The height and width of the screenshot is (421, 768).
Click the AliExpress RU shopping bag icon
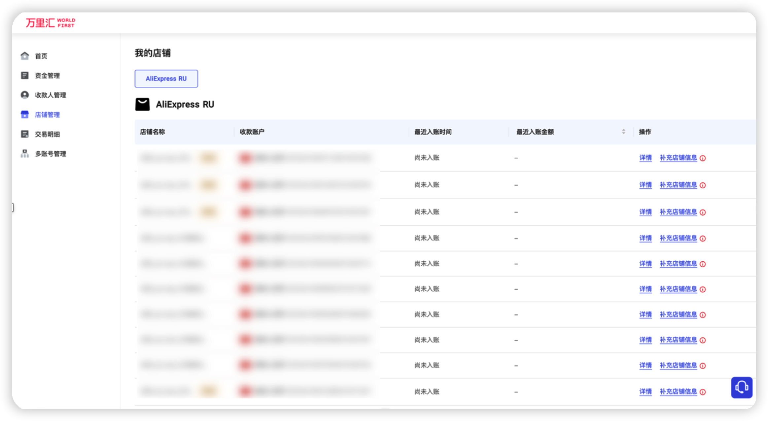[x=142, y=104]
